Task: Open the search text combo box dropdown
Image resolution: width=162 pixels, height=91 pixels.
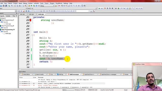Action: pos(16,11)
